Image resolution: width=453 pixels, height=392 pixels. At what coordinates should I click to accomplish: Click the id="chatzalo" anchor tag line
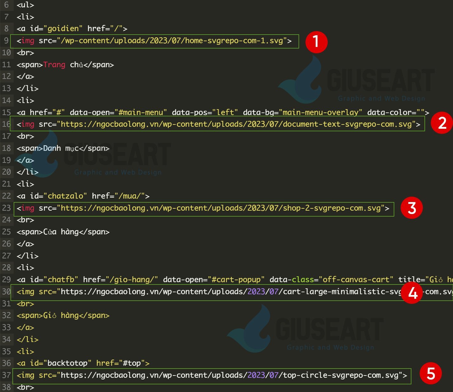(x=83, y=196)
